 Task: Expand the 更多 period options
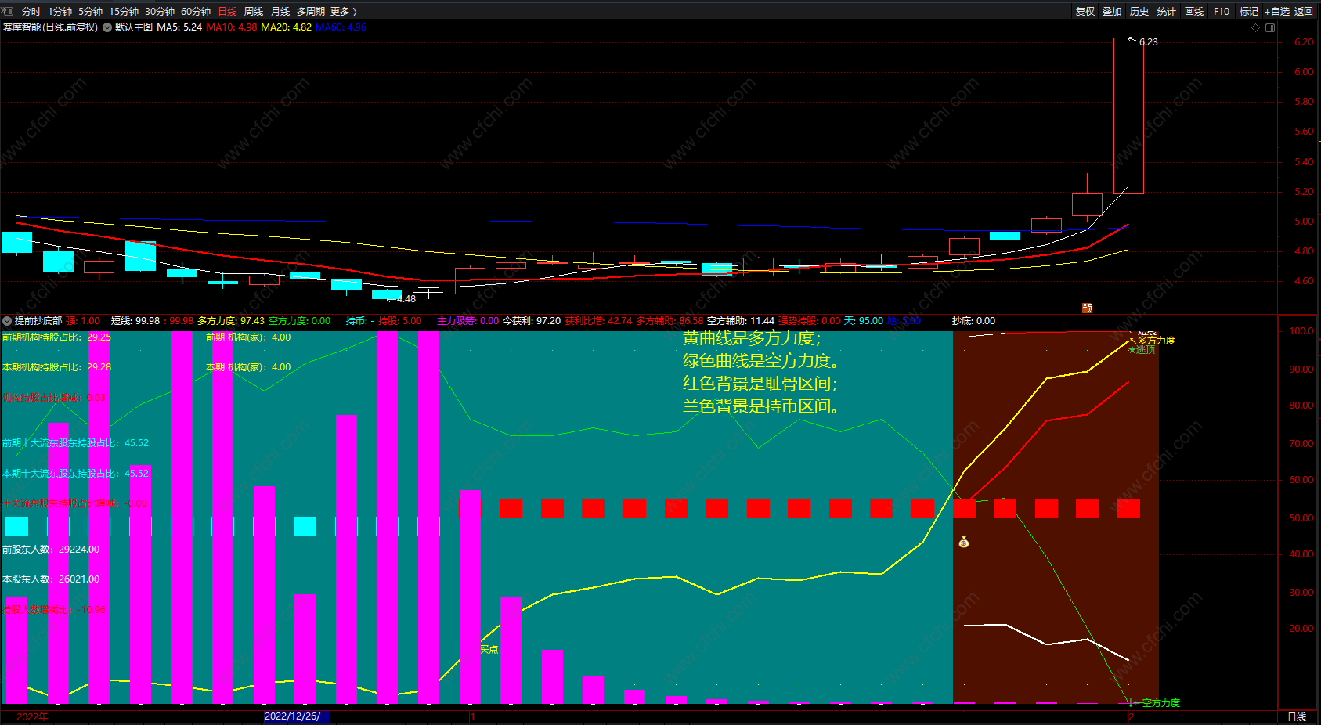point(344,12)
